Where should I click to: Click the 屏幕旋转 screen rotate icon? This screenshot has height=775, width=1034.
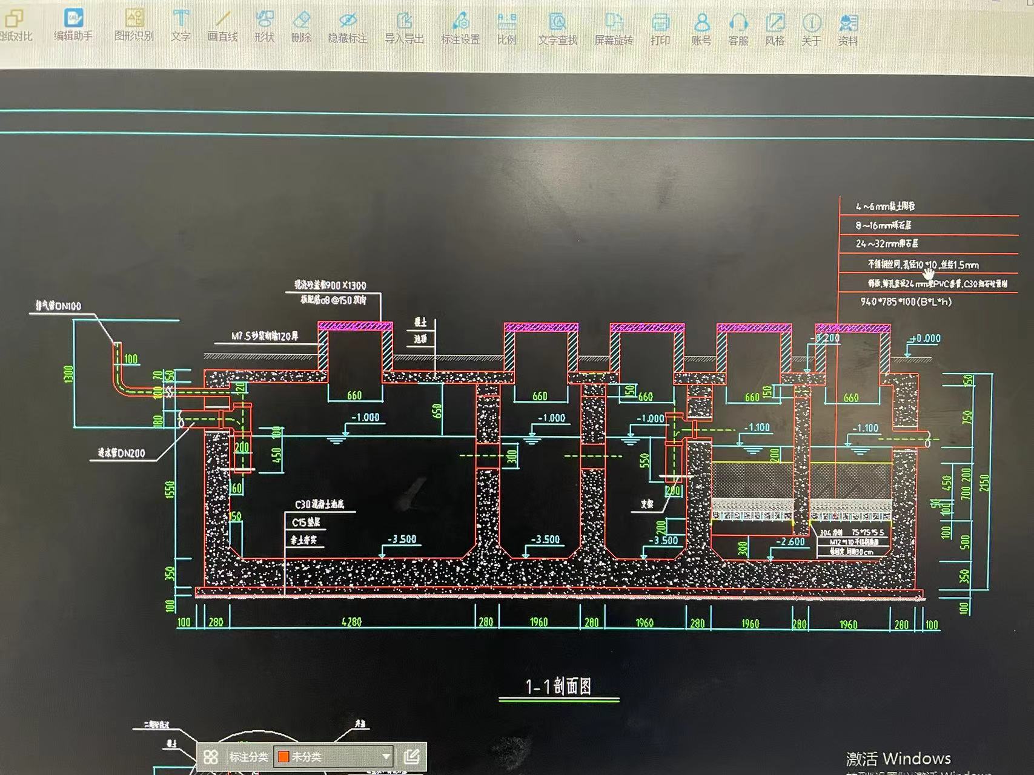tap(614, 30)
